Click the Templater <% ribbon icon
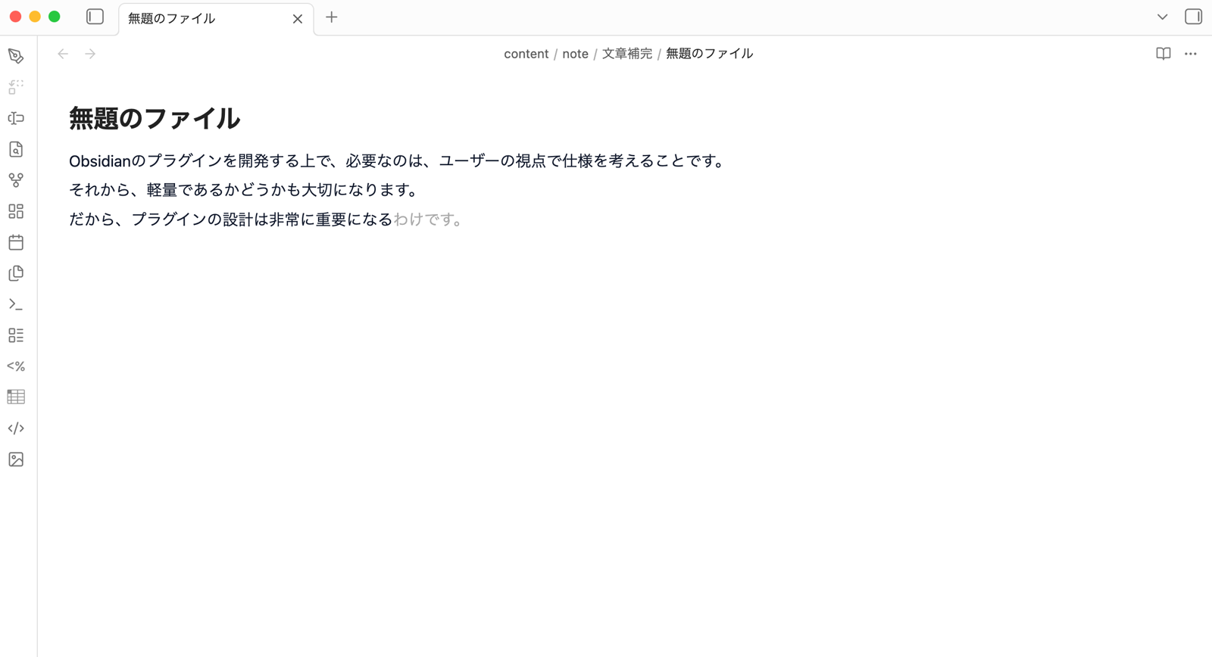This screenshot has height=657, width=1212. [16, 366]
